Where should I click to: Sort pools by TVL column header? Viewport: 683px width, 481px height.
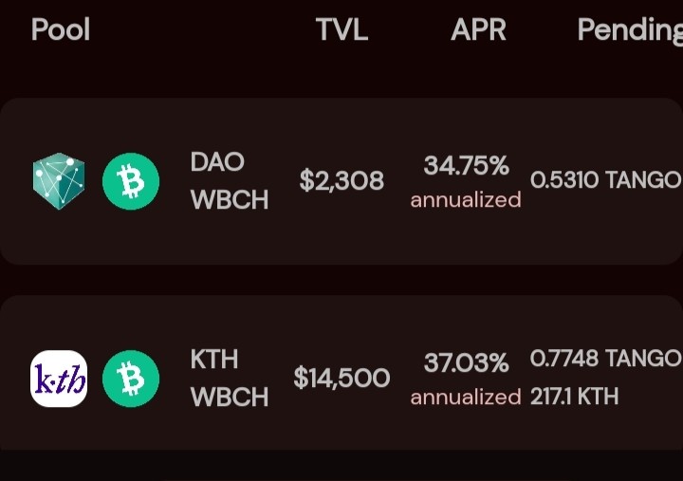[341, 29]
